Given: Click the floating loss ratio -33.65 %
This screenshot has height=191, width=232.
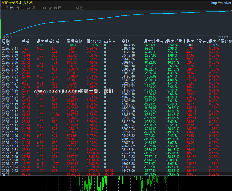Looking at the screenshot, I should 173,157.
